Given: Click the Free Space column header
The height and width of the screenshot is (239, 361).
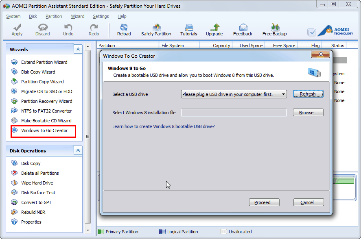Looking at the screenshot, I should [282, 45].
